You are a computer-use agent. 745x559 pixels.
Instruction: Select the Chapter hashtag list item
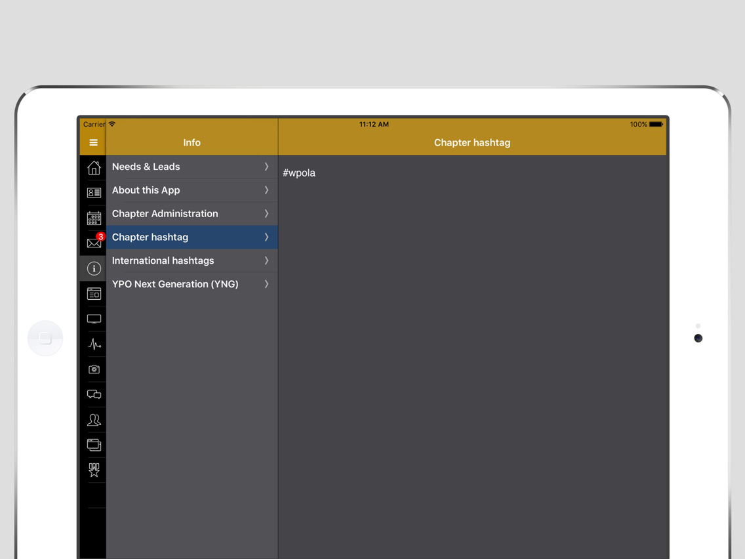point(191,237)
